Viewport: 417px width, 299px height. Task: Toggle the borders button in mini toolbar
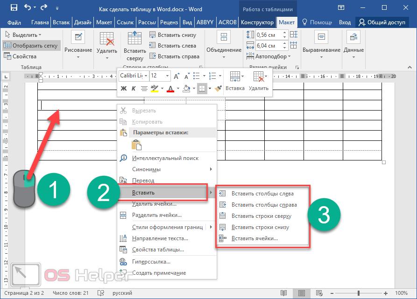tap(202, 88)
